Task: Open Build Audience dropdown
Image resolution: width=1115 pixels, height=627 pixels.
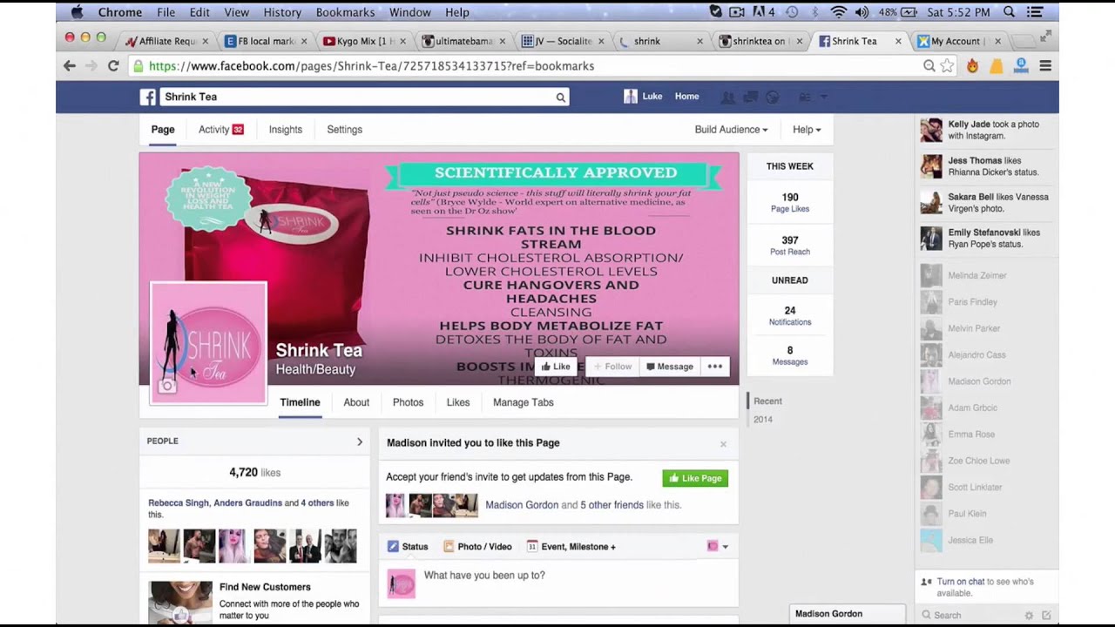Action: pyautogui.click(x=731, y=130)
